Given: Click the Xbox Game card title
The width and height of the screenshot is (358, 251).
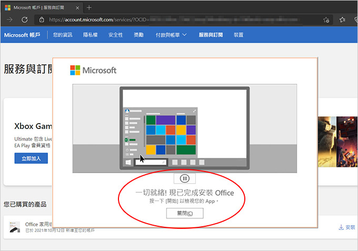Looking at the screenshot, I should (33, 126).
